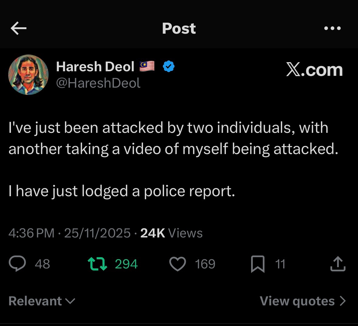Repost the tweet using the retweet icon
Viewport: 358px width, 326px height.
(x=97, y=264)
